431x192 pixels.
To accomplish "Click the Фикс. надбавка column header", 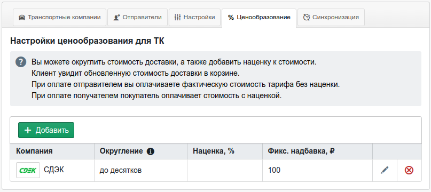I will pyautogui.click(x=301, y=151).
